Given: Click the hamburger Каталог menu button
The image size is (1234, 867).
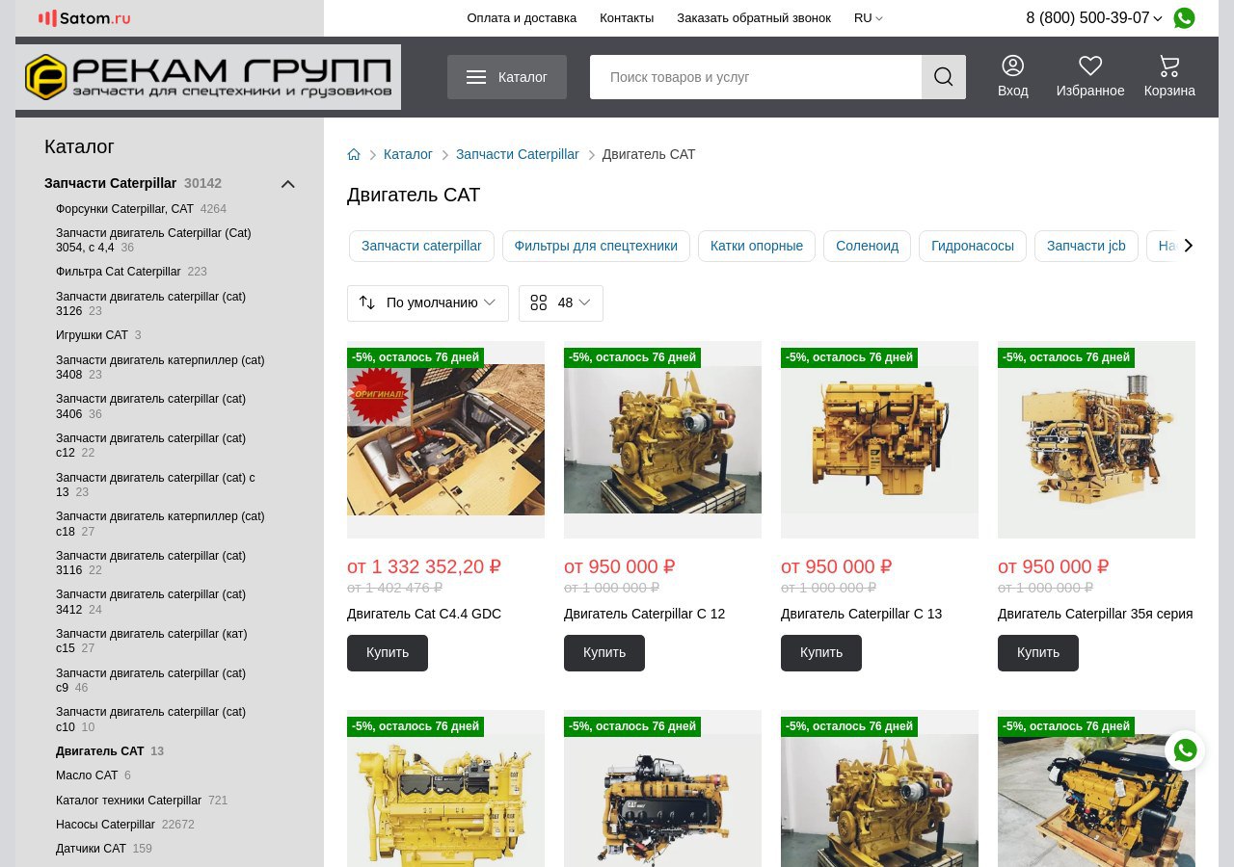Looking at the screenshot, I should [x=507, y=77].
